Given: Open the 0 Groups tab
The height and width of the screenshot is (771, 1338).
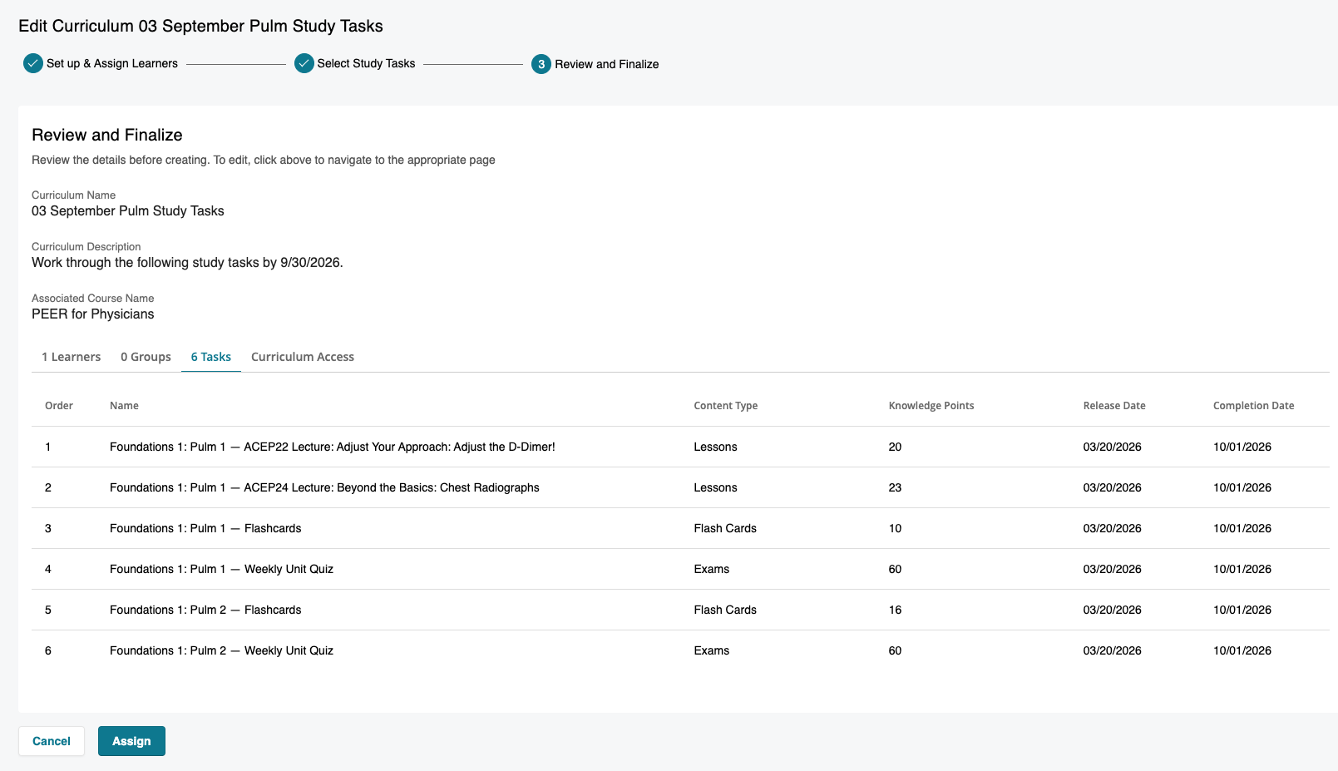Looking at the screenshot, I should pyautogui.click(x=146, y=357).
